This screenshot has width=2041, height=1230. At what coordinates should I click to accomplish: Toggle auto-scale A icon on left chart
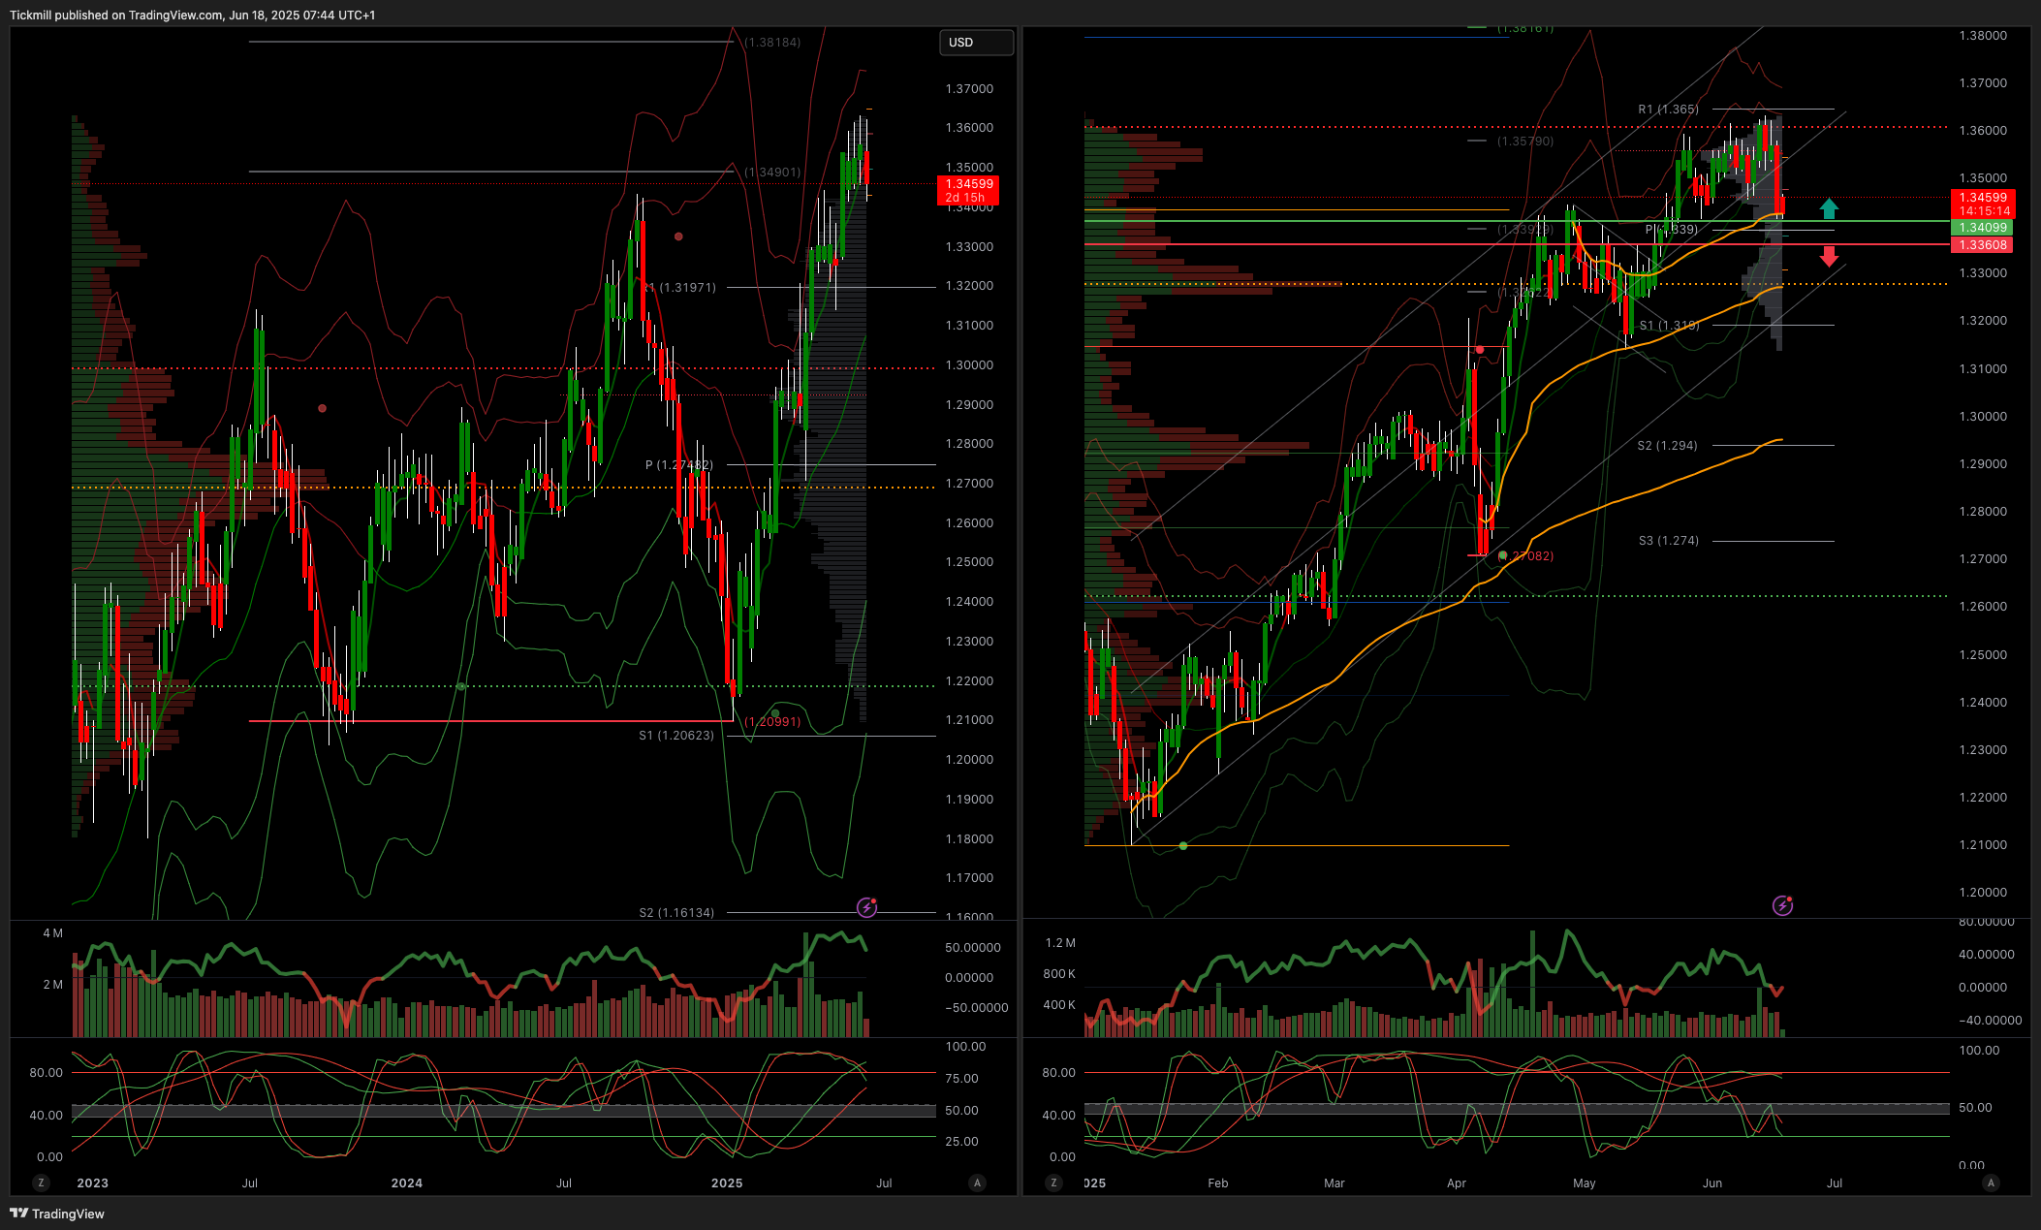[977, 1183]
